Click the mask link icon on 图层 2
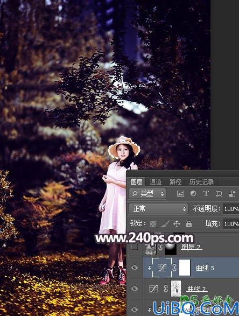 coord(160,247)
